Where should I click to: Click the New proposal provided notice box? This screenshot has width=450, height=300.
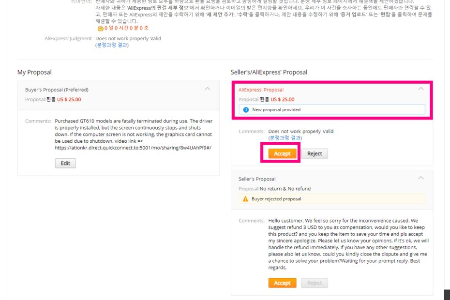332,110
